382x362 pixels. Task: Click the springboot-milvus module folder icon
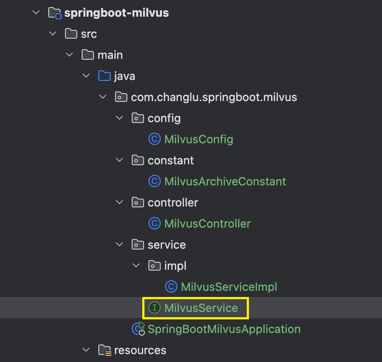point(54,13)
